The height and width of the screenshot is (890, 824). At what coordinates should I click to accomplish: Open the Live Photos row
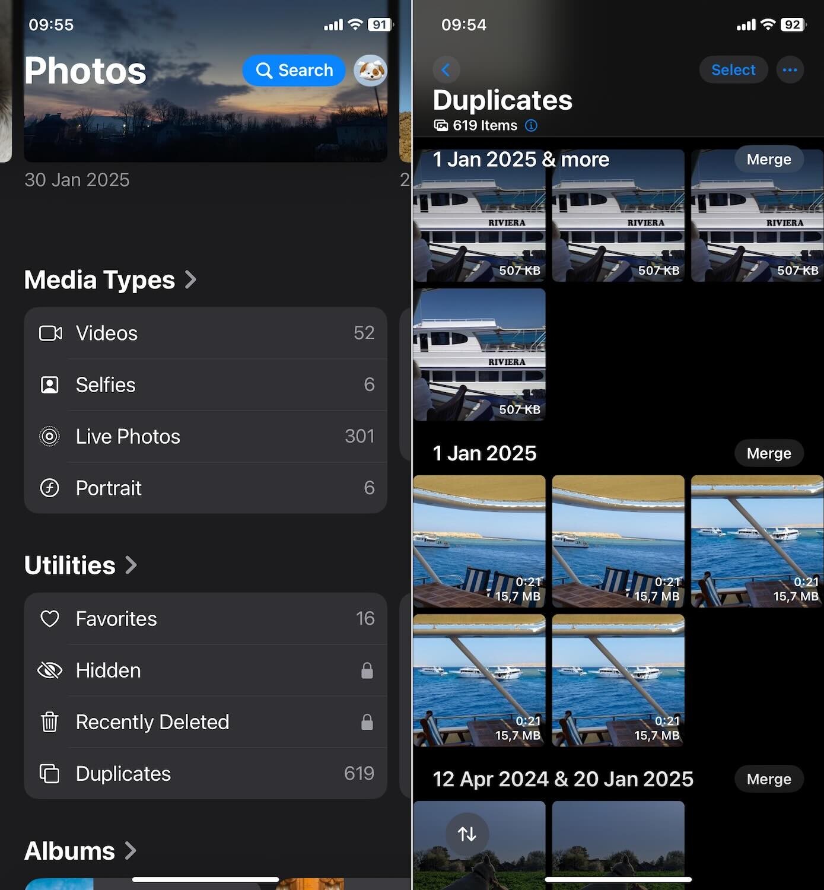click(x=205, y=436)
